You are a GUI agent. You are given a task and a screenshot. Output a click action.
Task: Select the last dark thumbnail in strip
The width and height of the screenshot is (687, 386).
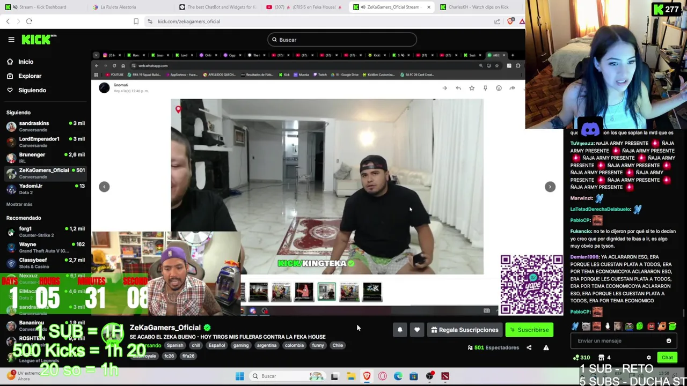tap(372, 292)
